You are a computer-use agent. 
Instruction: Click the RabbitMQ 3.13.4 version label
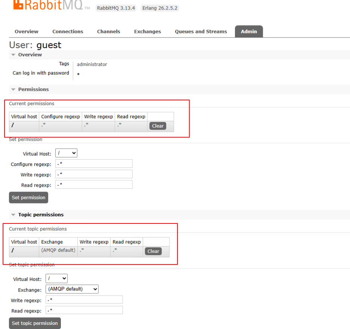pos(116,8)
